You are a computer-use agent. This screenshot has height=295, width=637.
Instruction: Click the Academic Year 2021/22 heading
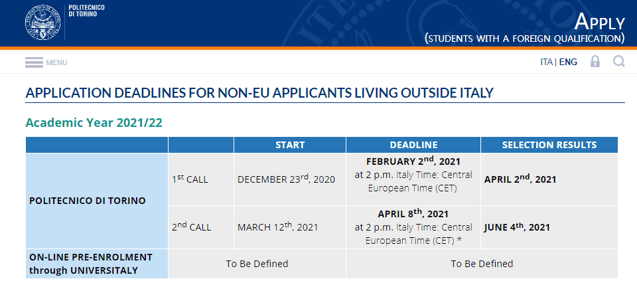click(94, 122)
